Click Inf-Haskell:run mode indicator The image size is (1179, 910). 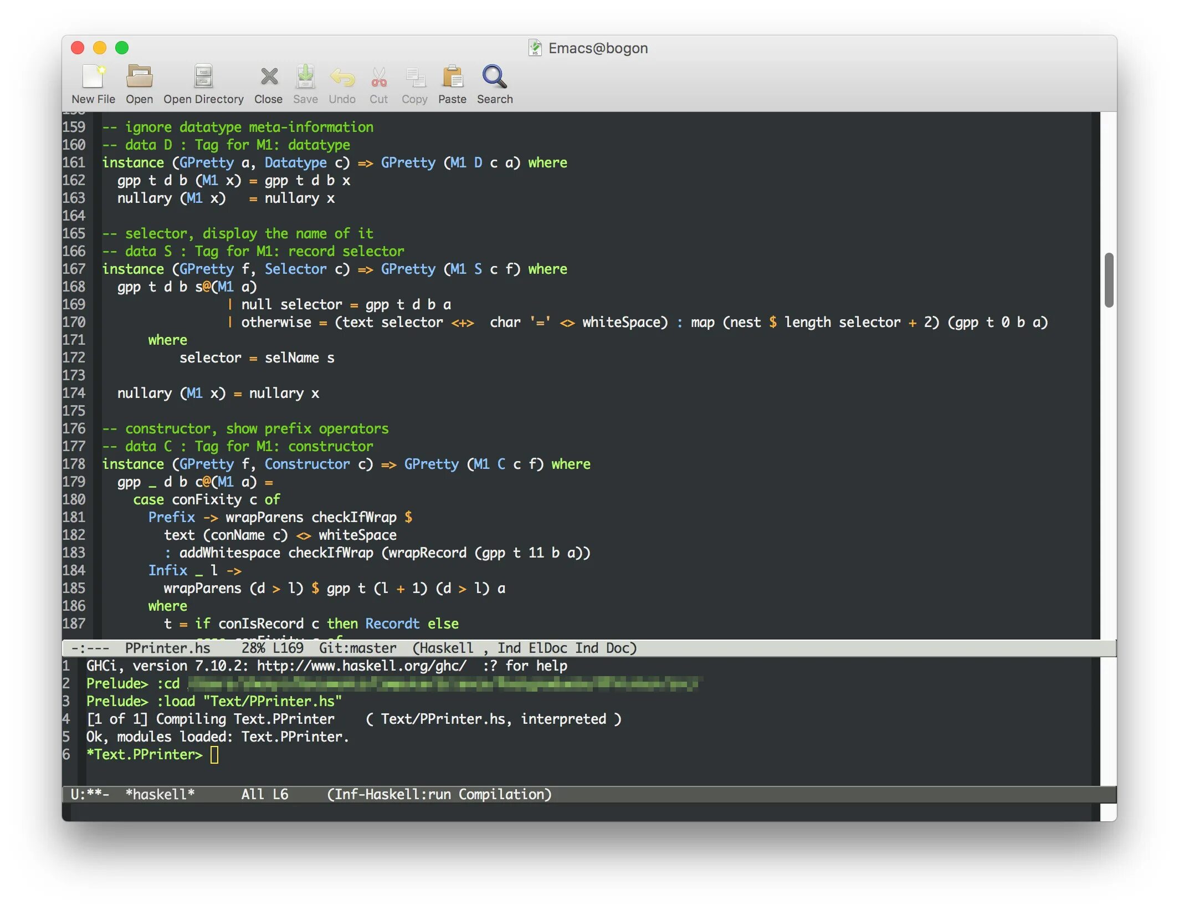[x=393, y=794]
